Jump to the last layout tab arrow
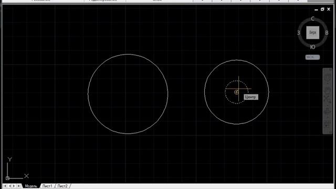 [x=19, y=186]
